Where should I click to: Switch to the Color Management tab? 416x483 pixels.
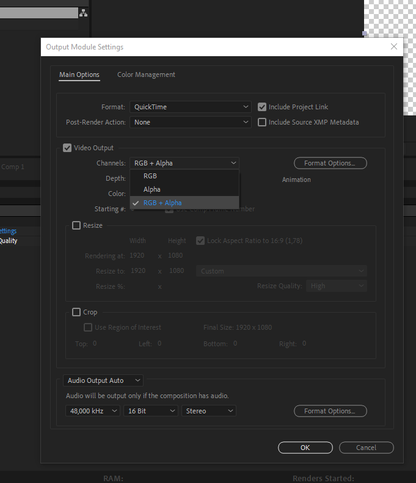pyautogui.click(x=146, y=75)
